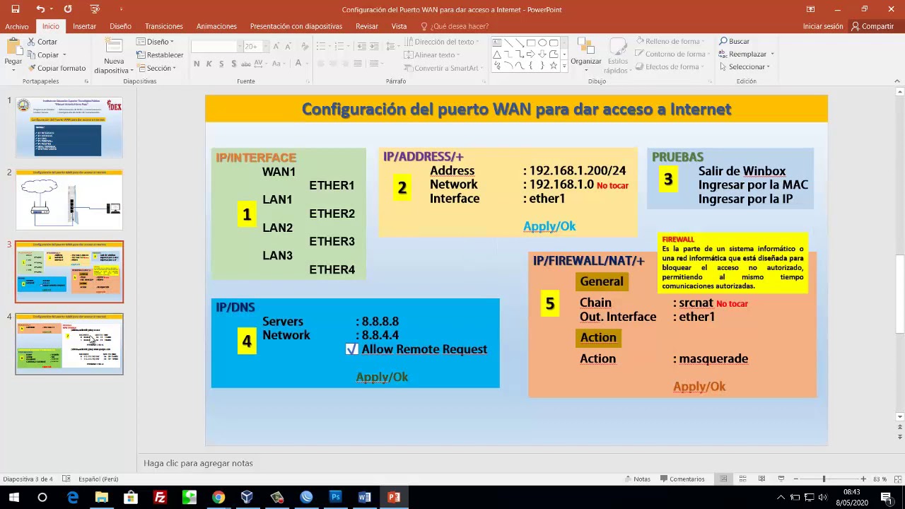Click zoom out minus button
This screenshot has width=905, height=509.
click(795, 479)
